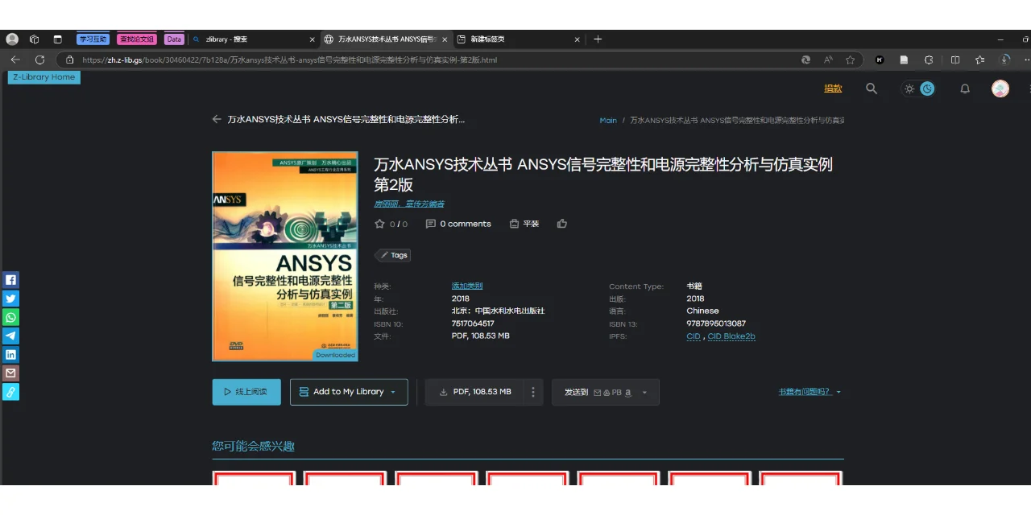Click the 线上阅读 read online button
The width and height of the screenshot is (1031, 515).
(x=246, y=392)
